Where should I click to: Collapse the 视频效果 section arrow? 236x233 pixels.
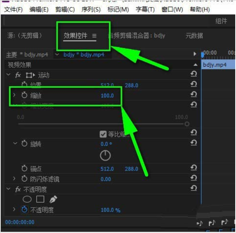tap(195, 65)
